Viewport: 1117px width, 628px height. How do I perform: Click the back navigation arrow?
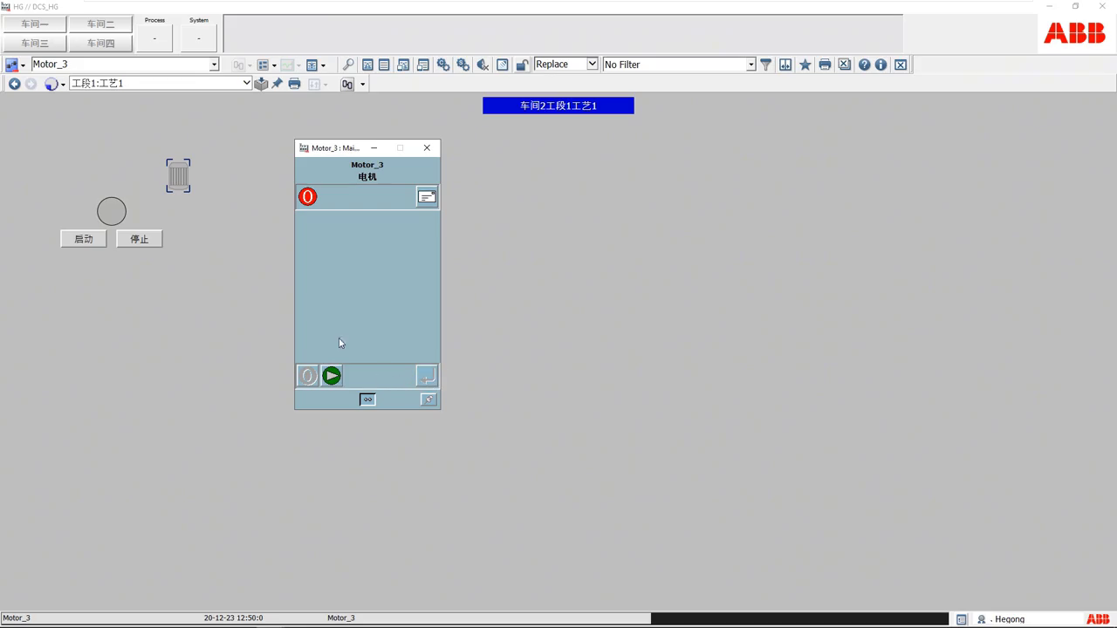tap(14, 84)
